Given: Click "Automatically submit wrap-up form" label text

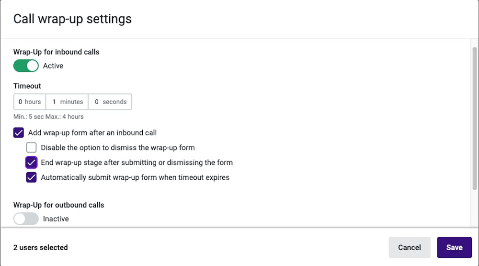Looking at the screenshot, I should click(135, 177).
